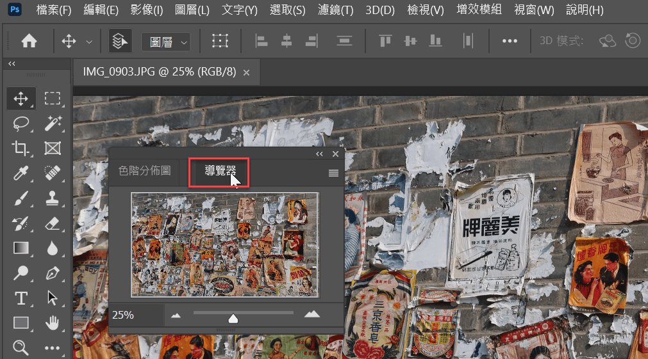
Task: Open the 說明(H) menu
Action: [585, 10]
